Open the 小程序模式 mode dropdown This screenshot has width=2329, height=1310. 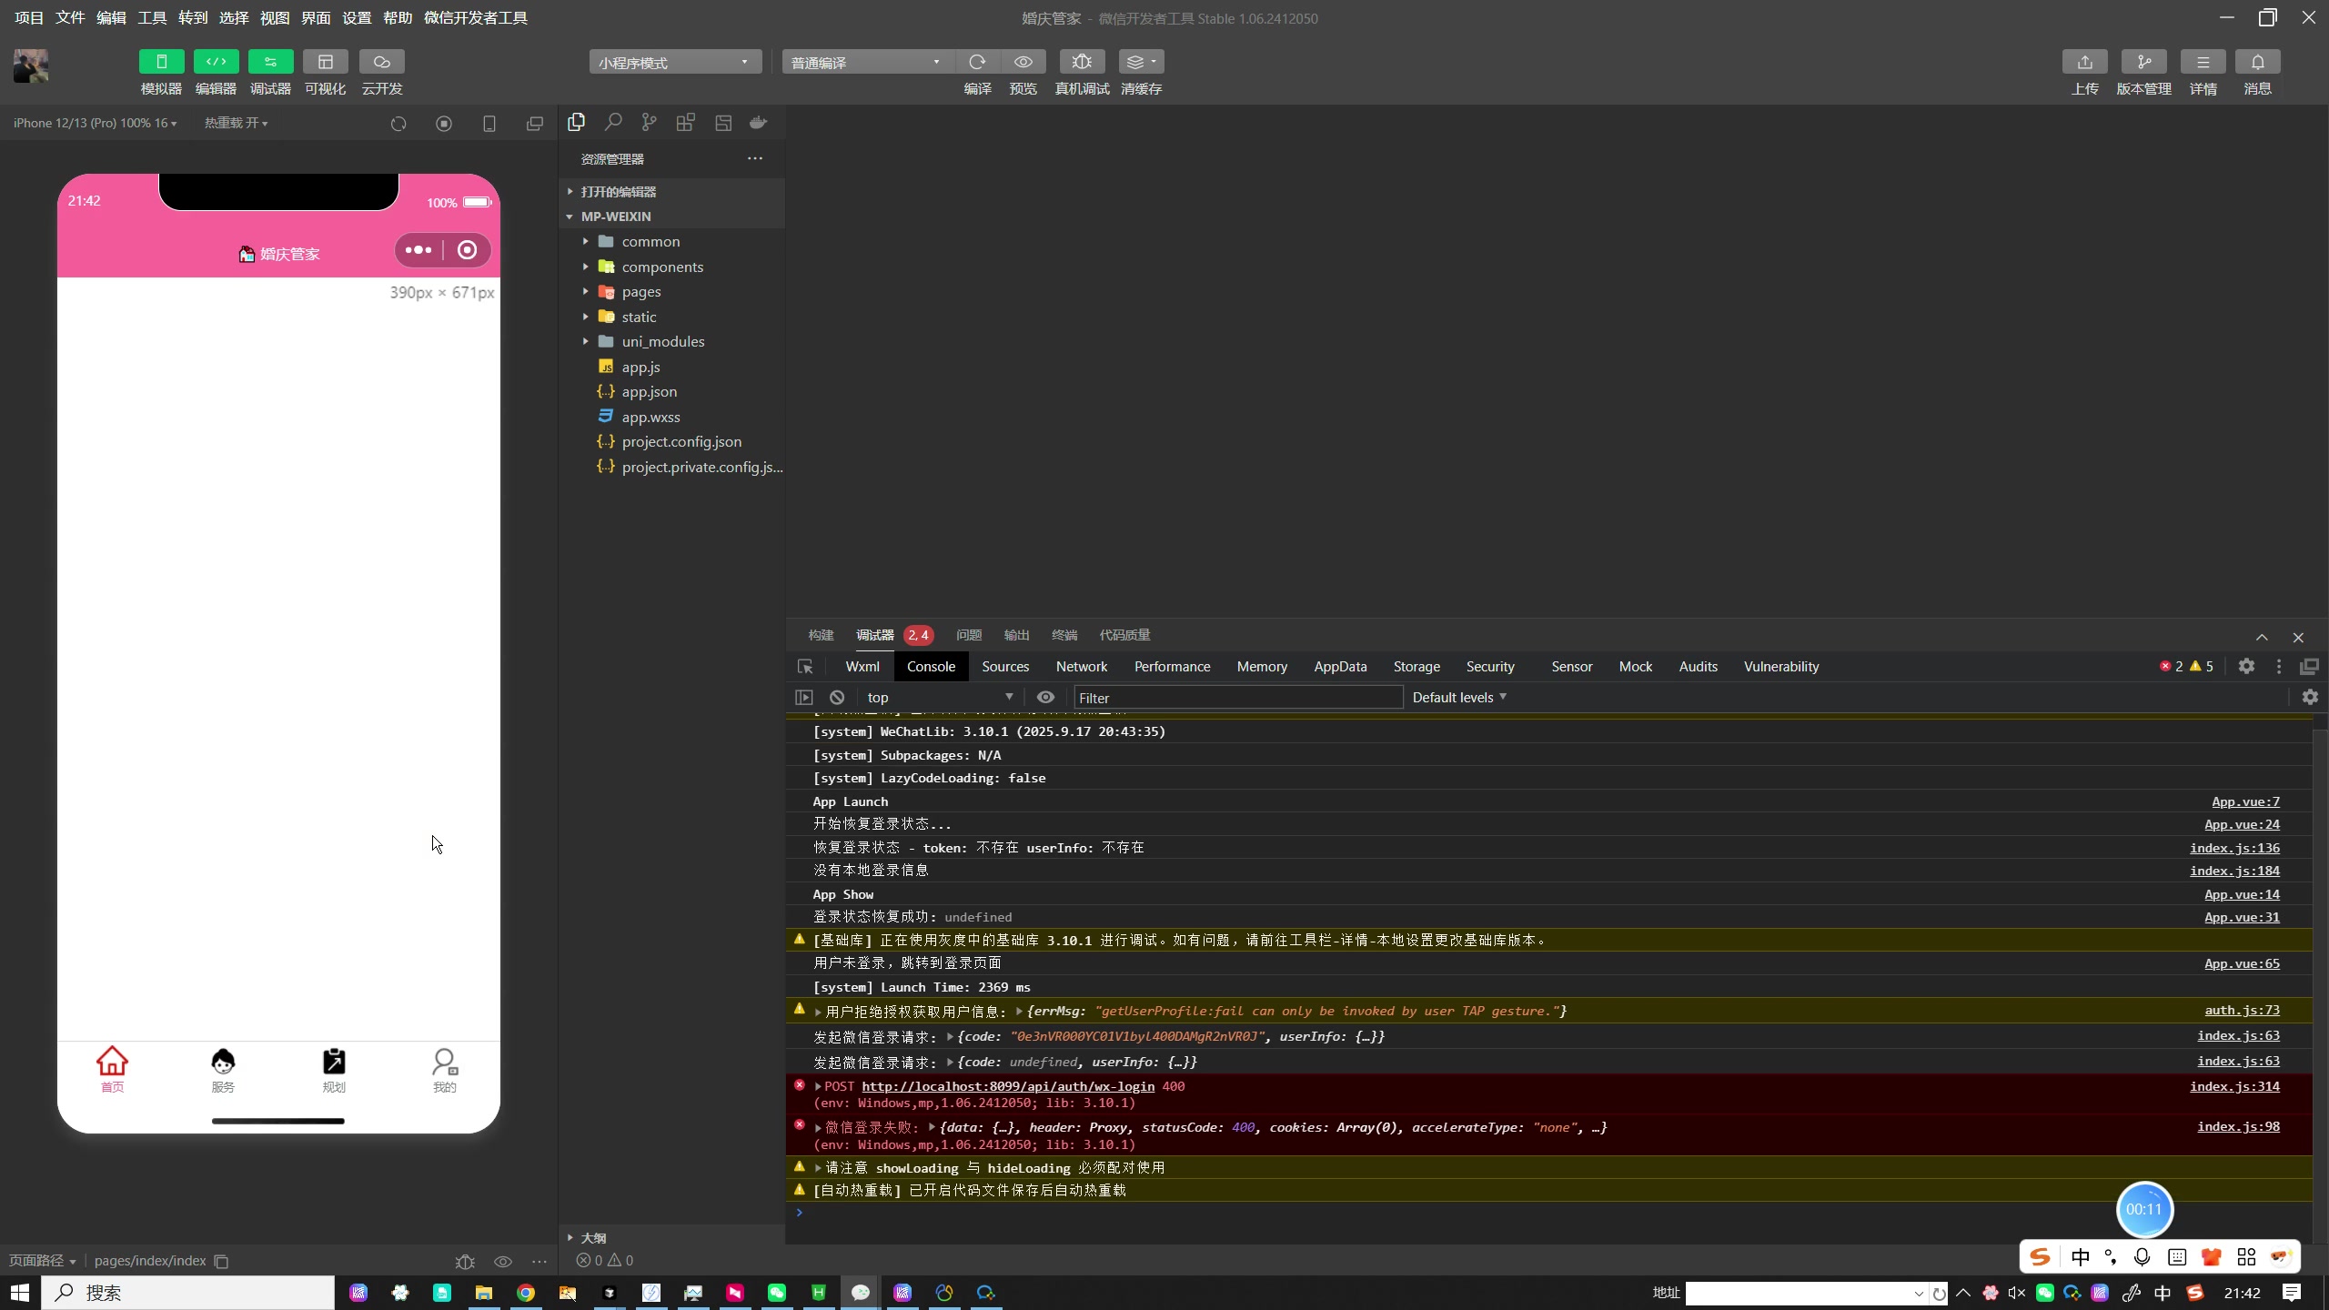pos(674,62)
